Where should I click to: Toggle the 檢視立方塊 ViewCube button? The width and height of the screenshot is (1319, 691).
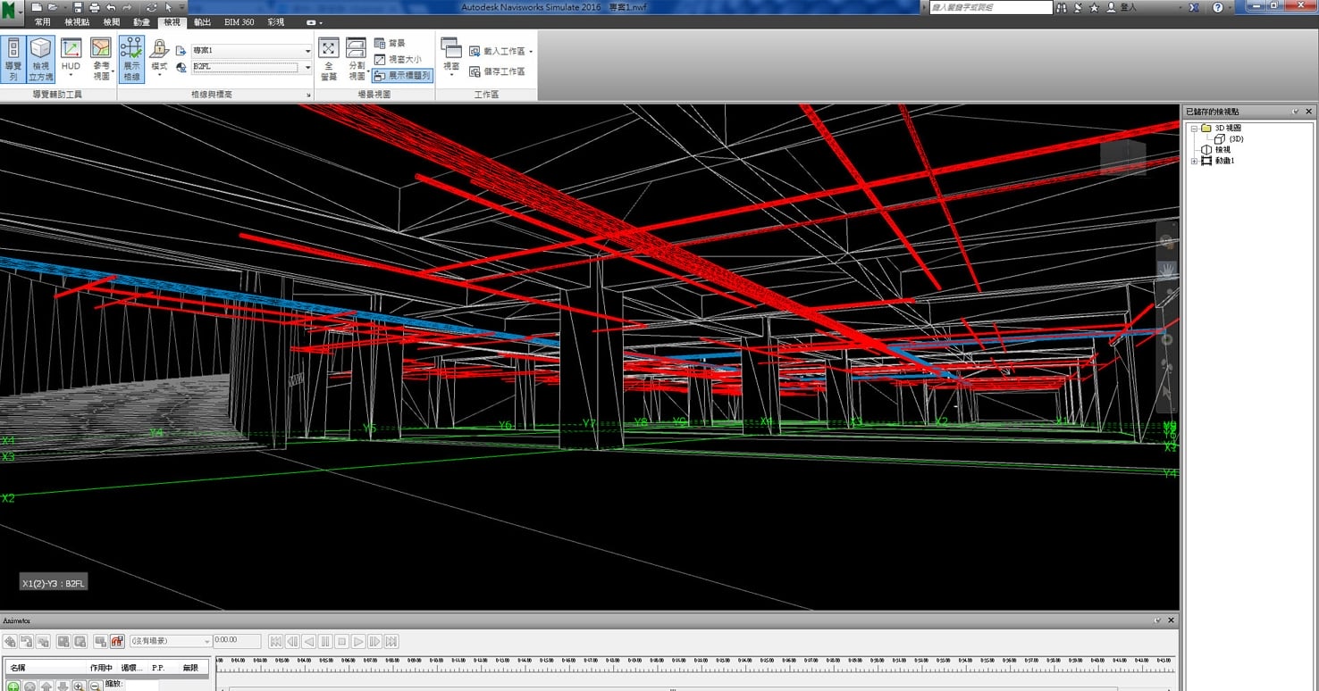41,59
